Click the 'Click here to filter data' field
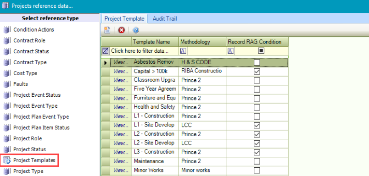The image size is (369, 176). (140, 51)
